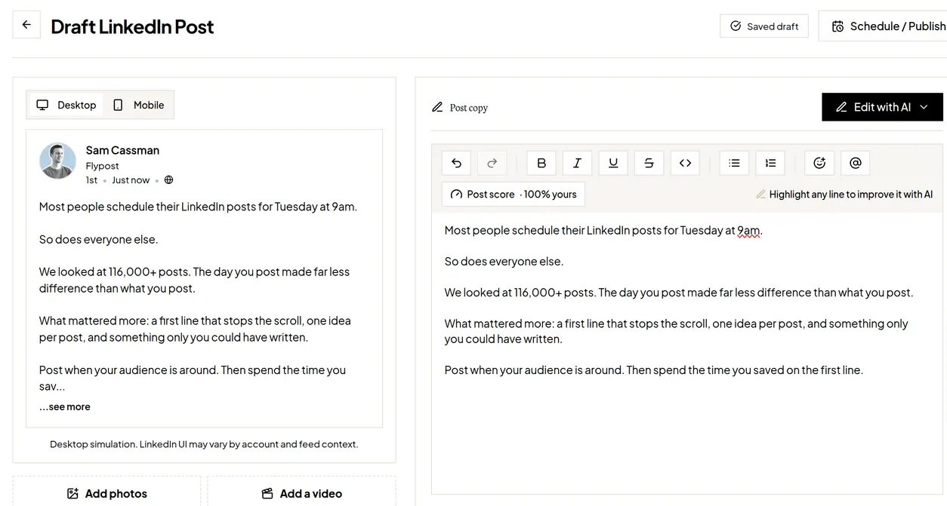Click Add photos

pos(106,493)
